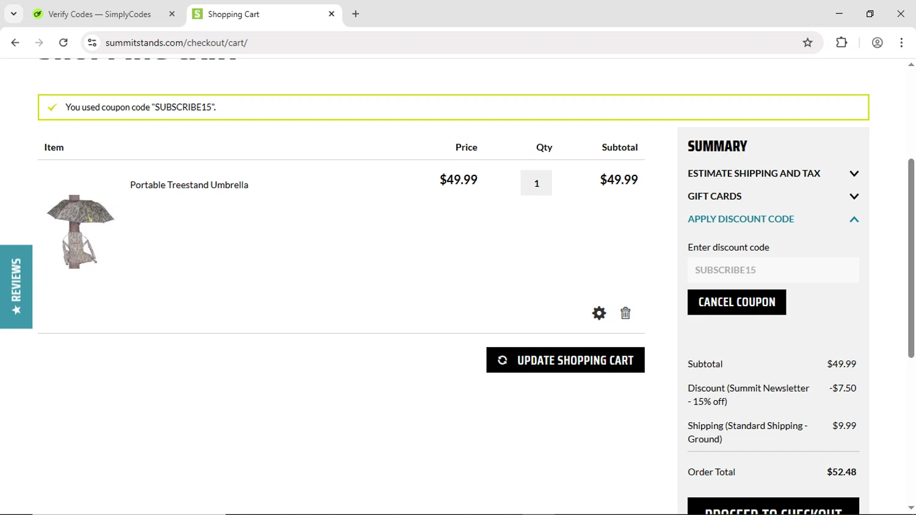Click the Order Total $52.48 value

[x=841, y=472]
